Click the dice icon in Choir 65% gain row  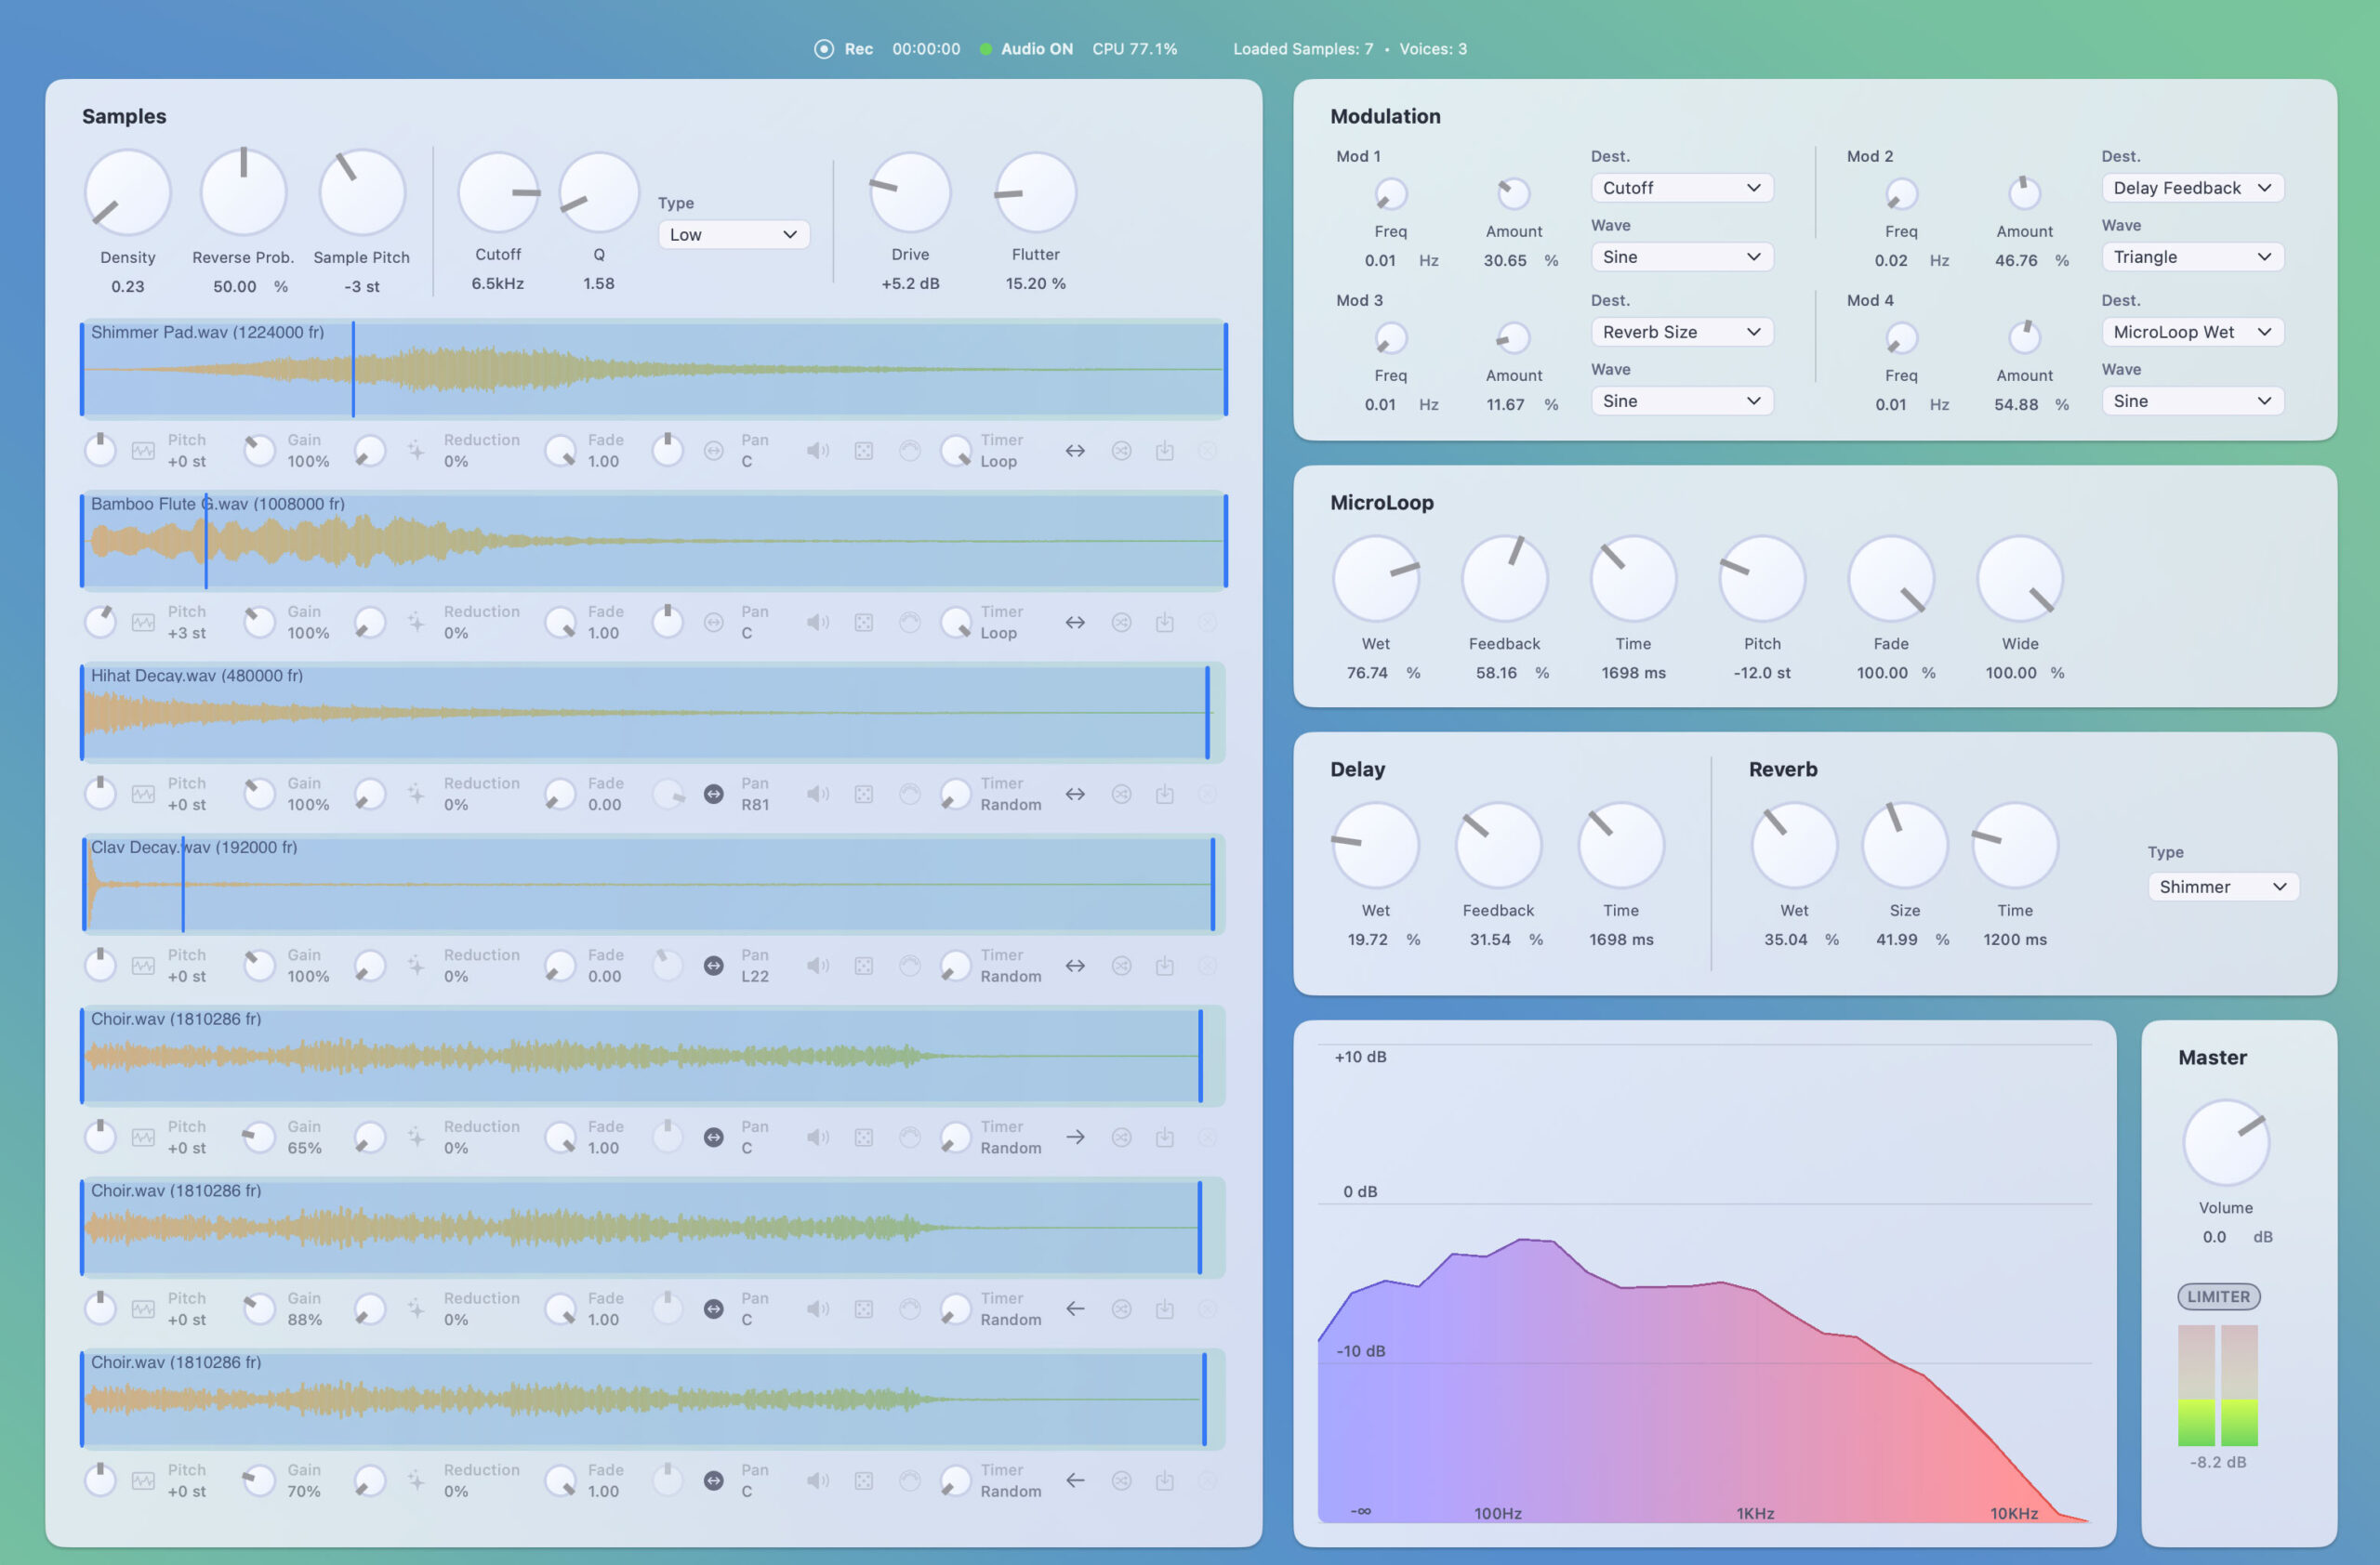864,1138
